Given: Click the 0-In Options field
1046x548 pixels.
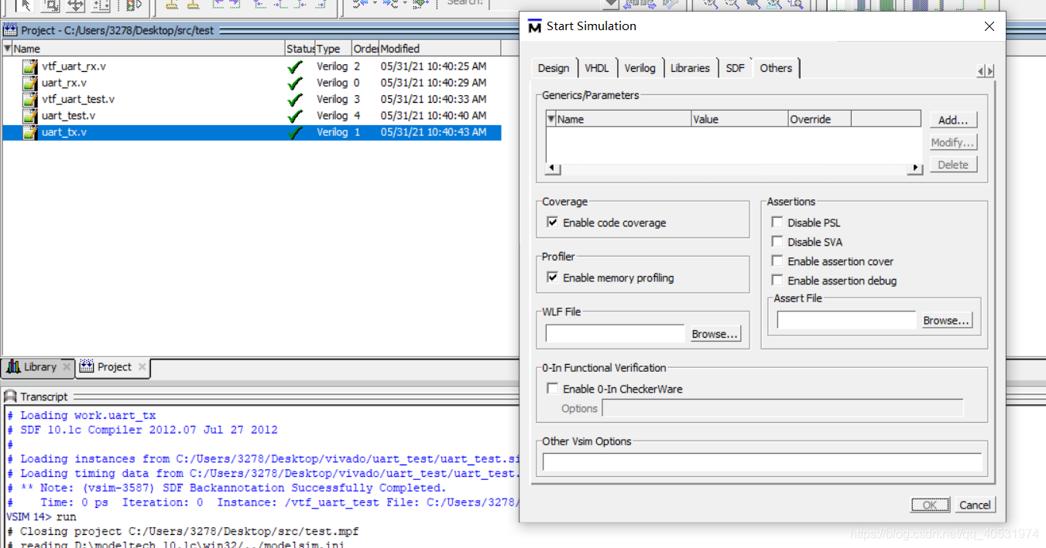Looking at the screenshot, I should pyautogui.click(x=783, y=408).
